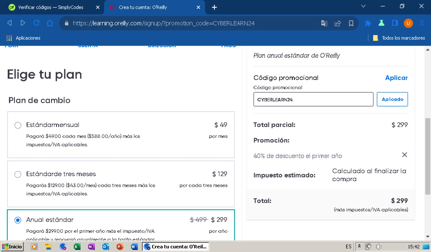Open a new browser tab

click(214, 7)
